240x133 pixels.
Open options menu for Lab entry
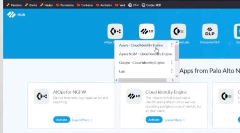172,71
